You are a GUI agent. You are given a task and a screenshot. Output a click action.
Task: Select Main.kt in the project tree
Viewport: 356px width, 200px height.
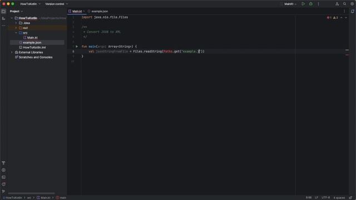point(32,38)
